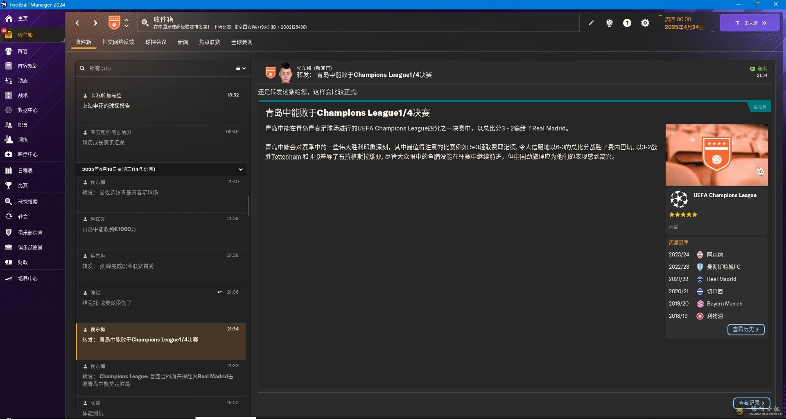Viewport: 786px width, 420px height.
Task: Open message 维克托·戈麦兹受伤了
Action: [x=161, y=304]
